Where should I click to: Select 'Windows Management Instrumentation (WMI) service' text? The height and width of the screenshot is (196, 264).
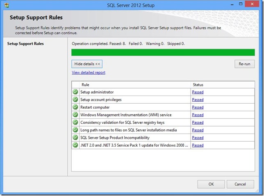pyautogui.click(x=126, y=115)
